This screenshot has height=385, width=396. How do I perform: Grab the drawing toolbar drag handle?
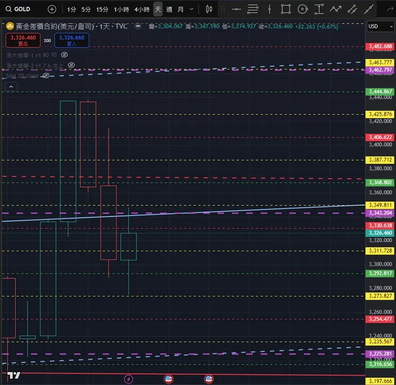point(223,9)
